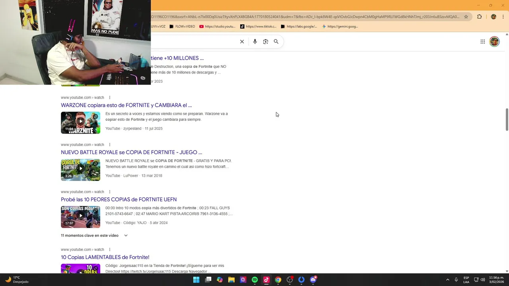Screen dimensions: 509x286
Task: Open result title ending +10 MILLONES
Action: pyautogui.click(x=177, y=58)
